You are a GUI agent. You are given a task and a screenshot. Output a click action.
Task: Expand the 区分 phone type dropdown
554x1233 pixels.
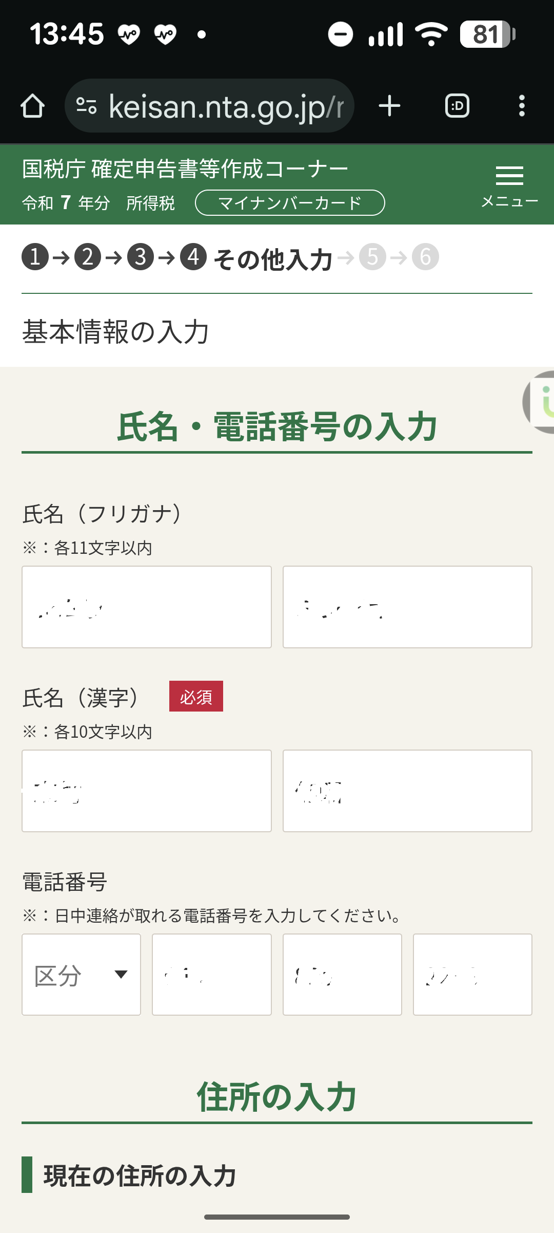(81, 975)
